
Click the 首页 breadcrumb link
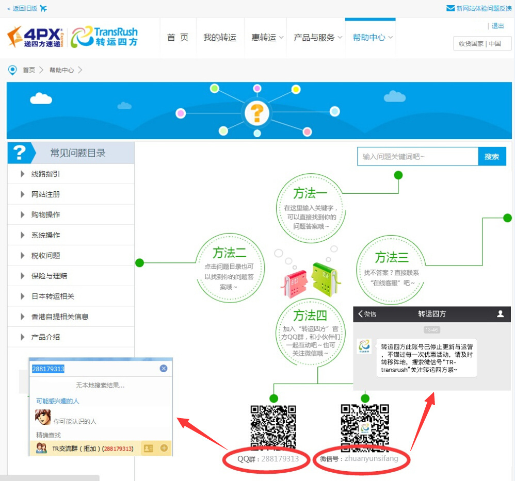pos(29,70)
